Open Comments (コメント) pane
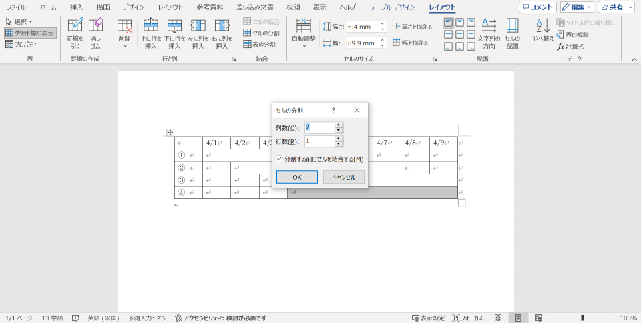Viewport: 641px width, 323px height. click(538, 7)
